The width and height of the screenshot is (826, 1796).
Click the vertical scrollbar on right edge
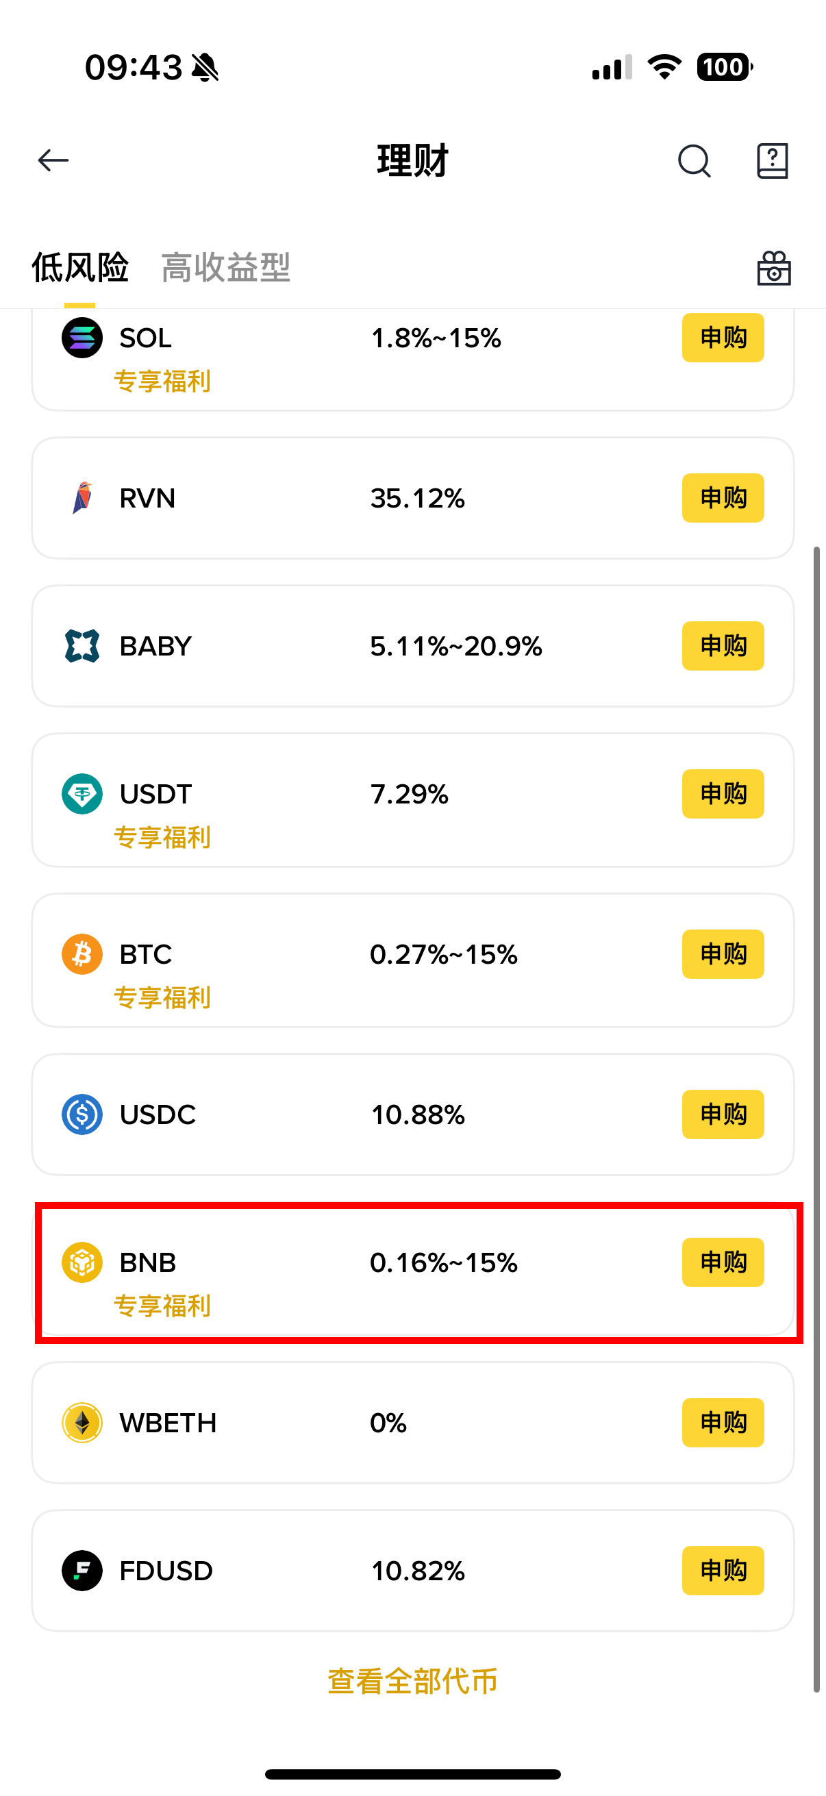click(x=816, y=1116)
